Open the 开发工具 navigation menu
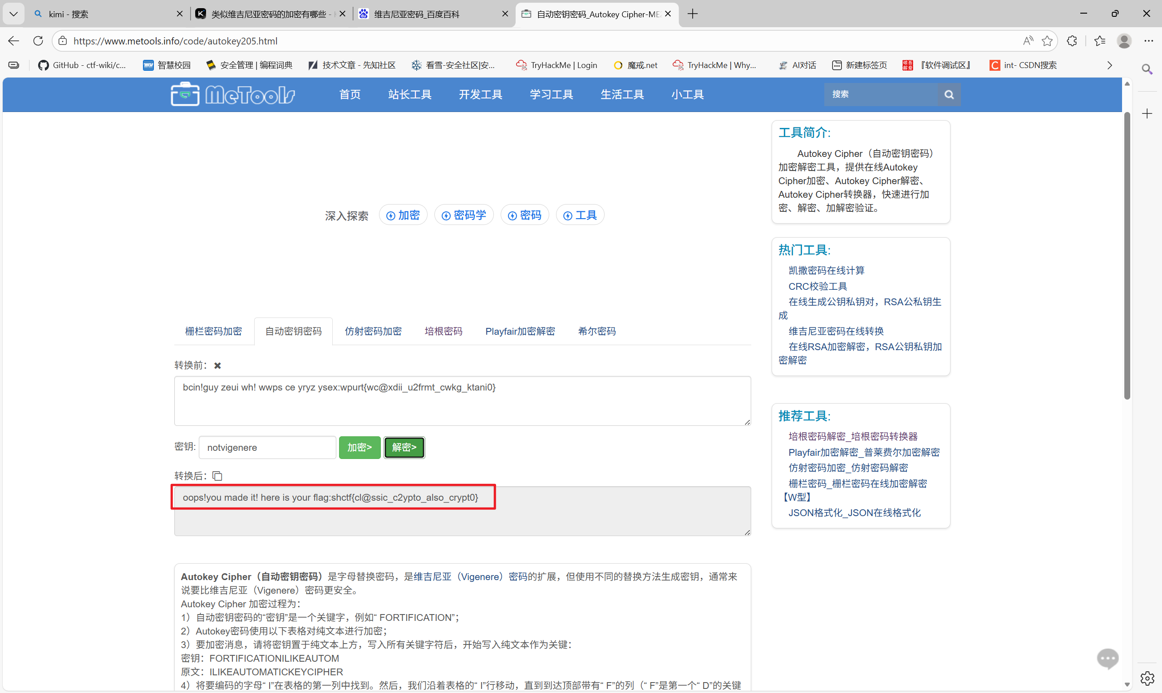The image size is (1162, 693). point(480,95)
